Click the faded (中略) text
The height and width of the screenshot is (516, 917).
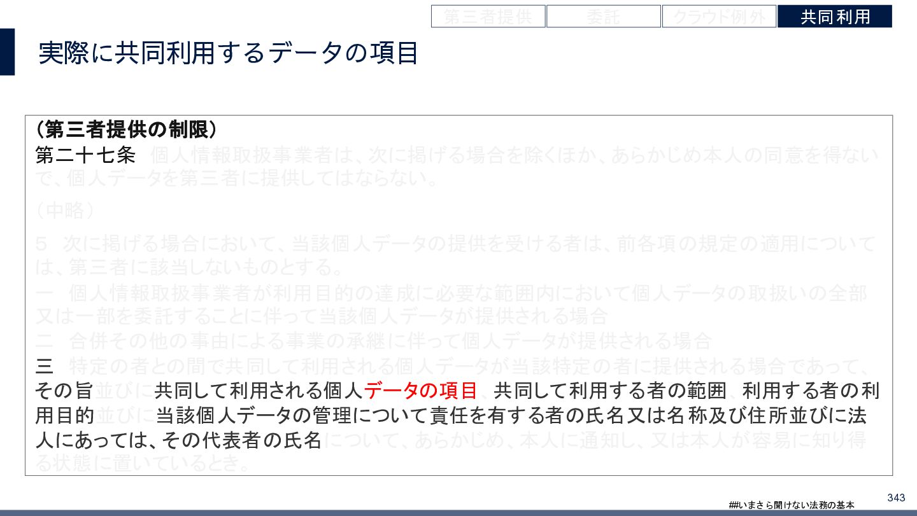click(x=65, y=211)
